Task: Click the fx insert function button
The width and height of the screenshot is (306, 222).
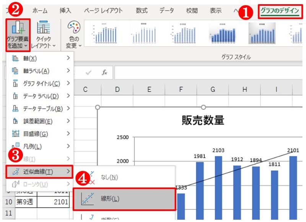Action: coord(104,72)
